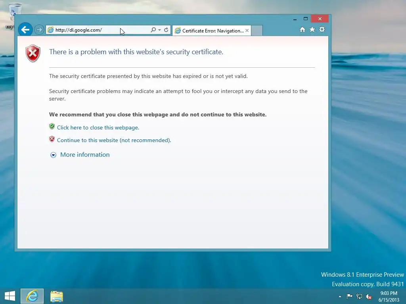Click the Internet Explorer page icon in address bar
The image size is (406, 304).
click(x=50, y=30)
